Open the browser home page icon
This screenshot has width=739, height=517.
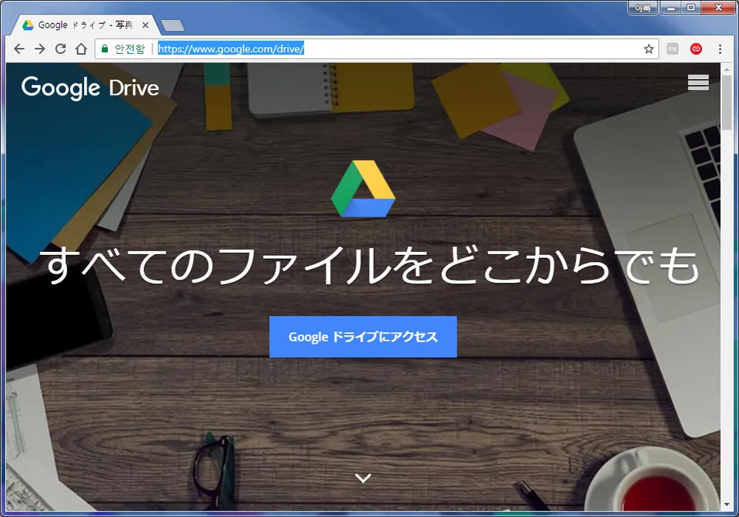point(81,49)
